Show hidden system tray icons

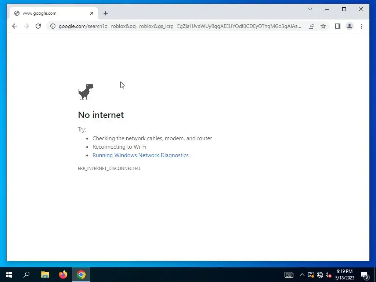point(302,275)
